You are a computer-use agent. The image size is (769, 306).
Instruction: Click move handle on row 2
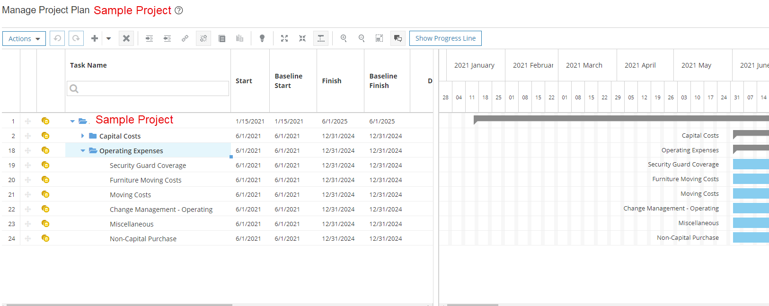(28, 136)
